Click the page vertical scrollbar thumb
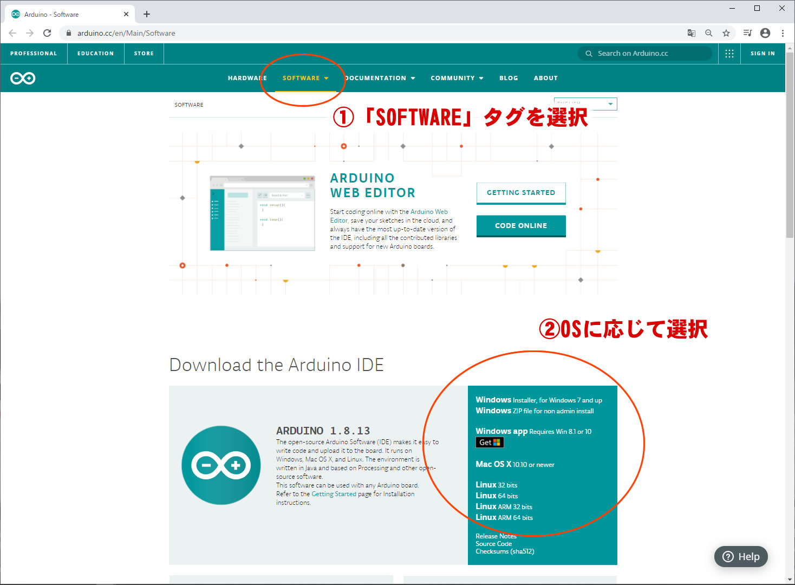This screenshot has height=585, width=795. tap(790, 145)
